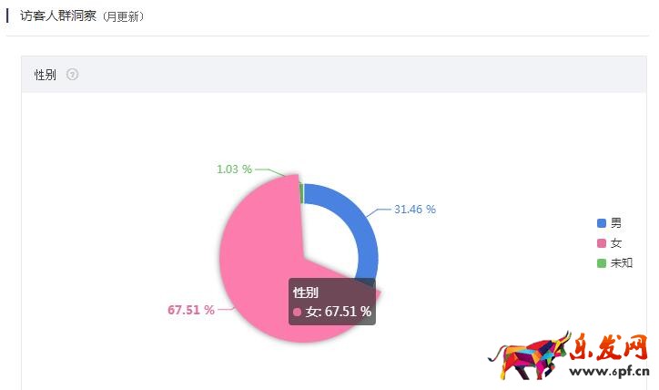Toggle the green 未知 legend marker
The height and width of the screenshot is (390, 659).
pos(601,263)
